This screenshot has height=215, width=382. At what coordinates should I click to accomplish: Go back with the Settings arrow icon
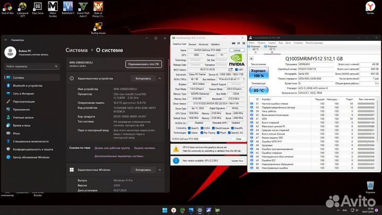point(6,40)
